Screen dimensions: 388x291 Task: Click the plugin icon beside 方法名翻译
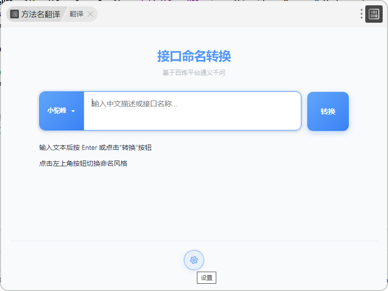(15, 14)
